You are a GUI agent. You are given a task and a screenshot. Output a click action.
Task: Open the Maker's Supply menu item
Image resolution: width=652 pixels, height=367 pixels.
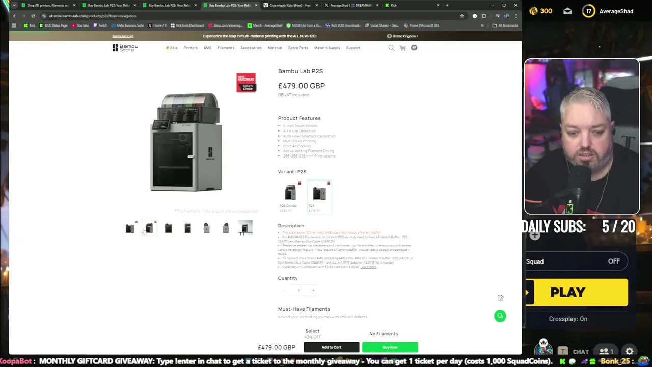point(327,48)
